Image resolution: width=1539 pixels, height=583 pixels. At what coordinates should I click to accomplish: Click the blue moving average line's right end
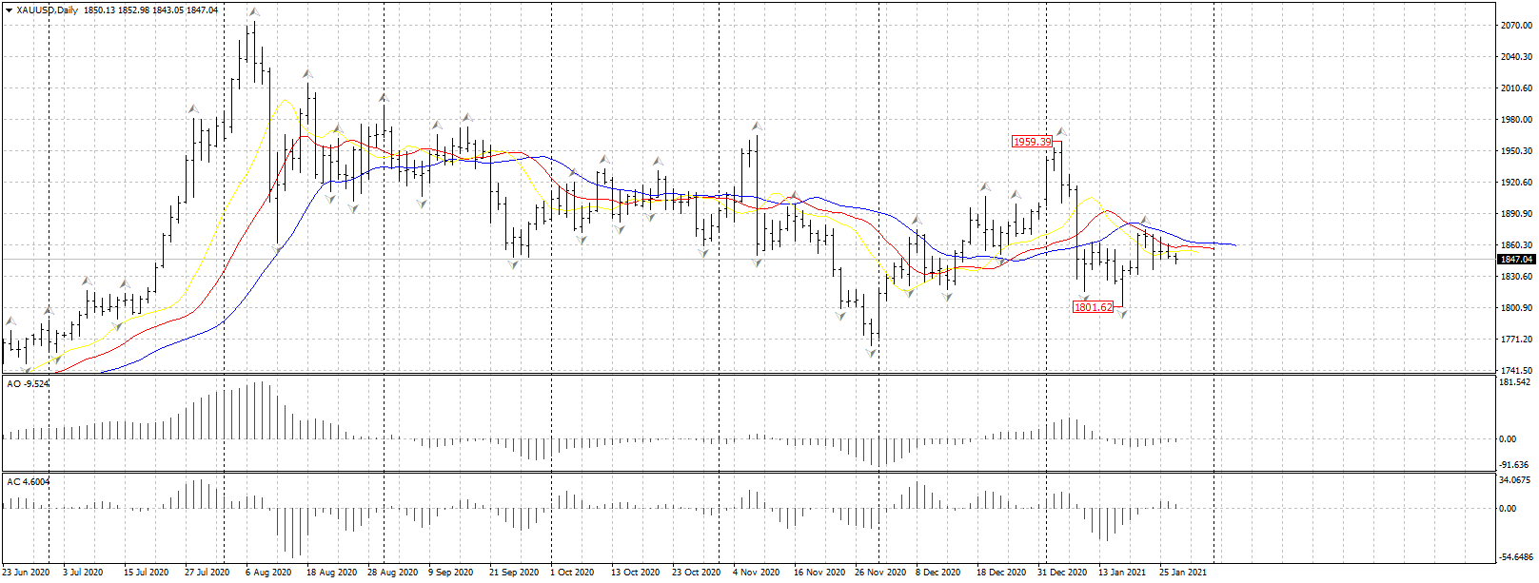coord(1233,245)
